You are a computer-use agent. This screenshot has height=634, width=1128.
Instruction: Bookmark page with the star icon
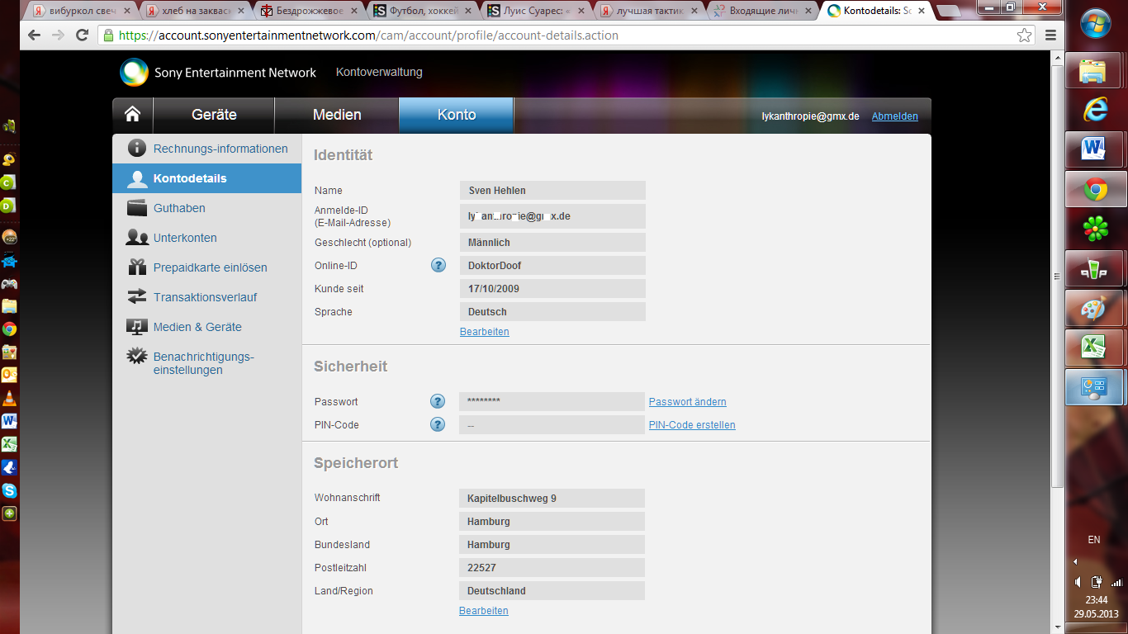1024,35
